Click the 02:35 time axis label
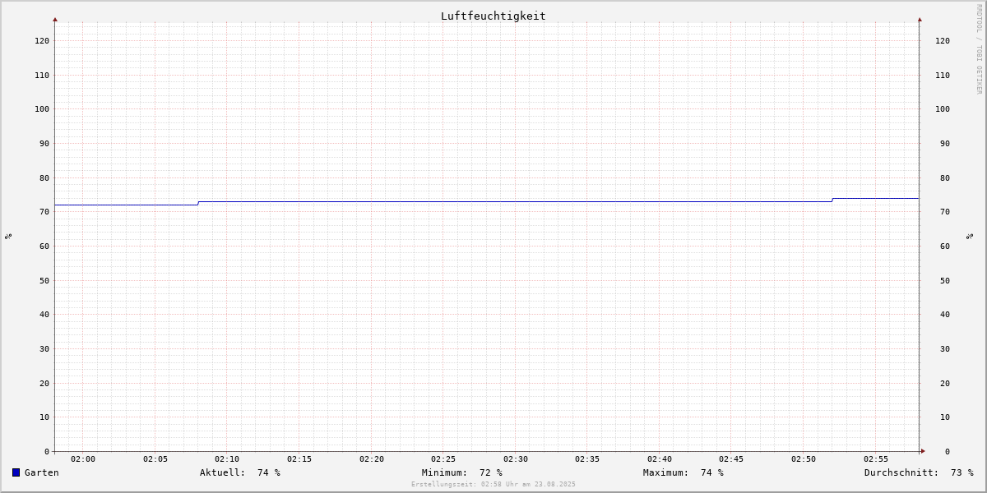The height and width of the screenshot is (493, 987). click(x=588, y=459)
